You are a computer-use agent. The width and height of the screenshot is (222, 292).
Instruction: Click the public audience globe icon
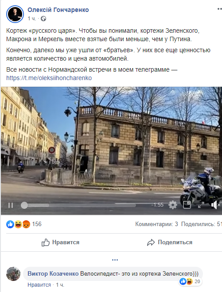[x=43, y=19]
